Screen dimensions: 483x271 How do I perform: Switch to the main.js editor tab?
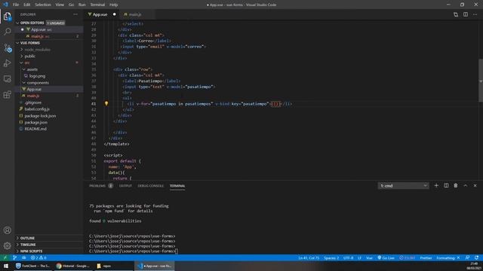coord(135,14)
